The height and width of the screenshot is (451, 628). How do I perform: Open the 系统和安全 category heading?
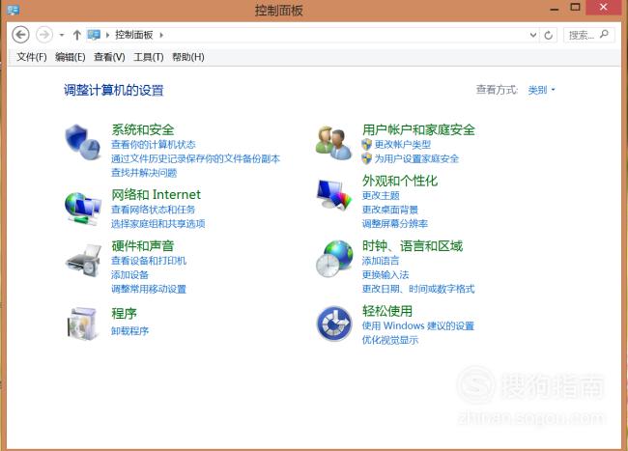[143, 129]
